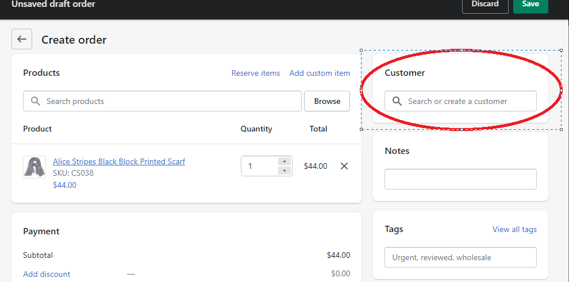Decrease scarf quantity with the down arrow
This screenshot has height=282, width=569.
point(284,171)
